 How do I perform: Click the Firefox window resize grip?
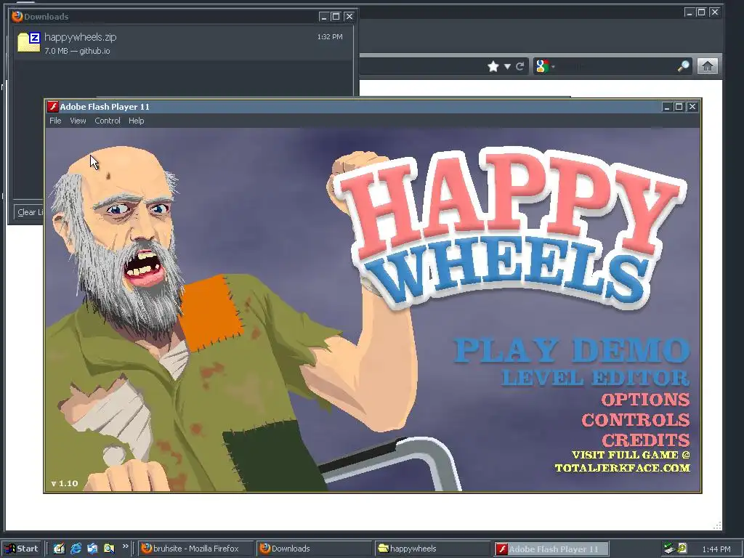click(x=717, y=525)
